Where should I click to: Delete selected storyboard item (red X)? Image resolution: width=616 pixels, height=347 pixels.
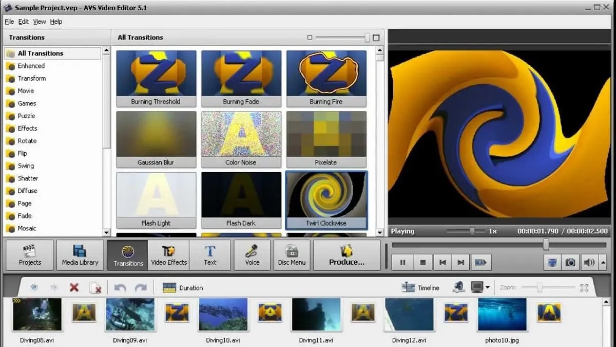pyautogui.click(x=74, y=287)
